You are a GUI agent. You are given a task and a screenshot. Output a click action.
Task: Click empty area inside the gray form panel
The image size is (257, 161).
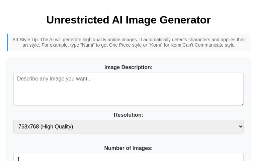pos(128,140)
